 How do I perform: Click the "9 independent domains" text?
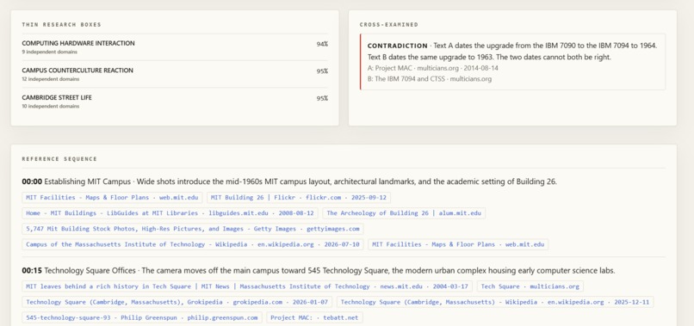pyautogui.click(x=50, y=52)
